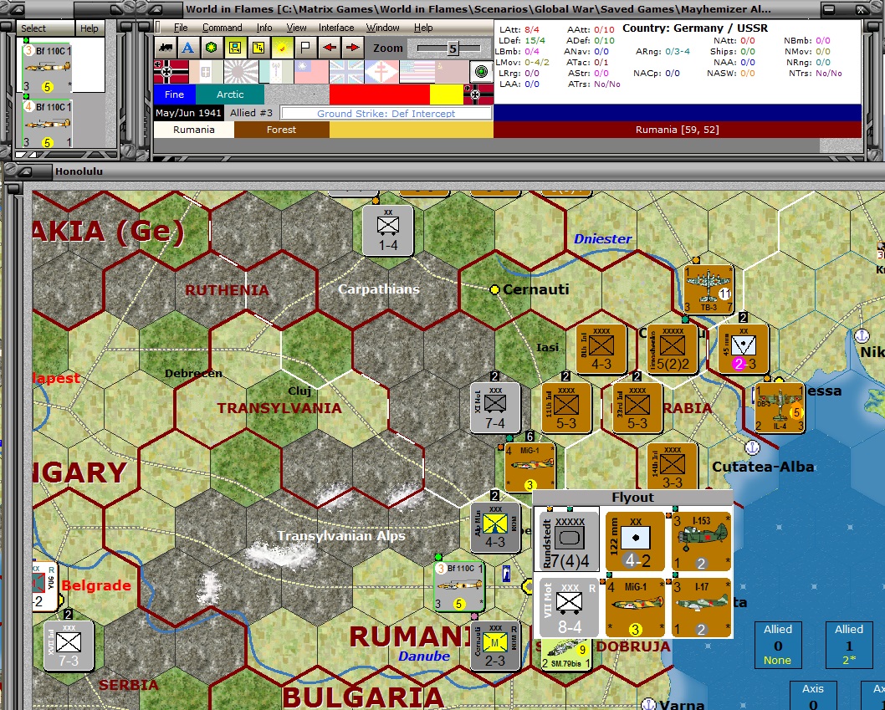The image size is (885, 710).
Task: Select 122 mm artillery in Flyout
Action: (x=635, y=542)
